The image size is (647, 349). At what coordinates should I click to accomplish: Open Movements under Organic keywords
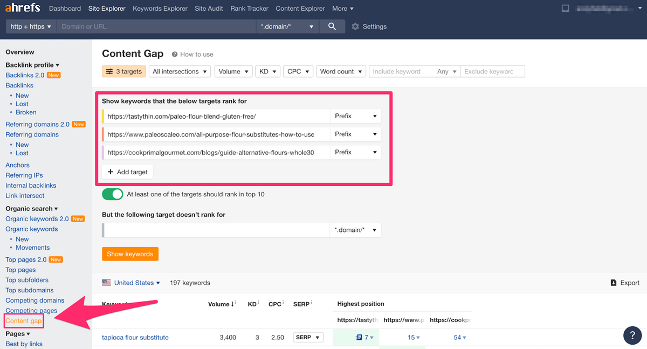[x=32, y=248]
